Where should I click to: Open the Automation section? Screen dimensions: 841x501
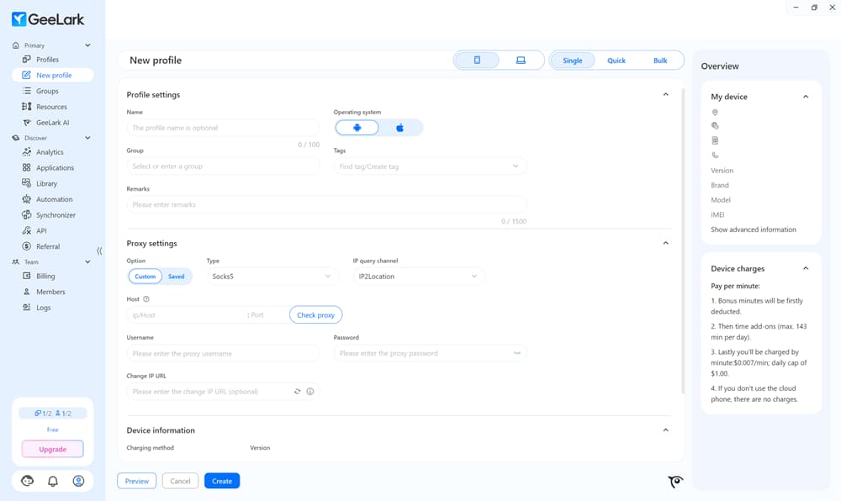[52, 199]
